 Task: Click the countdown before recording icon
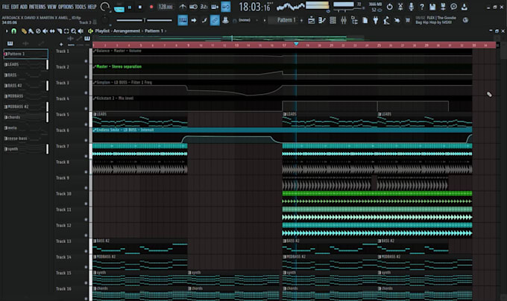[204, 7]
